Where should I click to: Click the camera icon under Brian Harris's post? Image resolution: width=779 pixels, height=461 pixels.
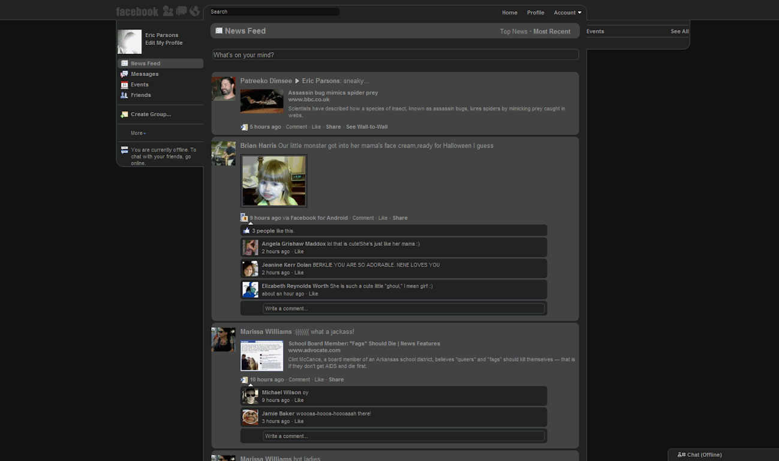tap(243, 217)
